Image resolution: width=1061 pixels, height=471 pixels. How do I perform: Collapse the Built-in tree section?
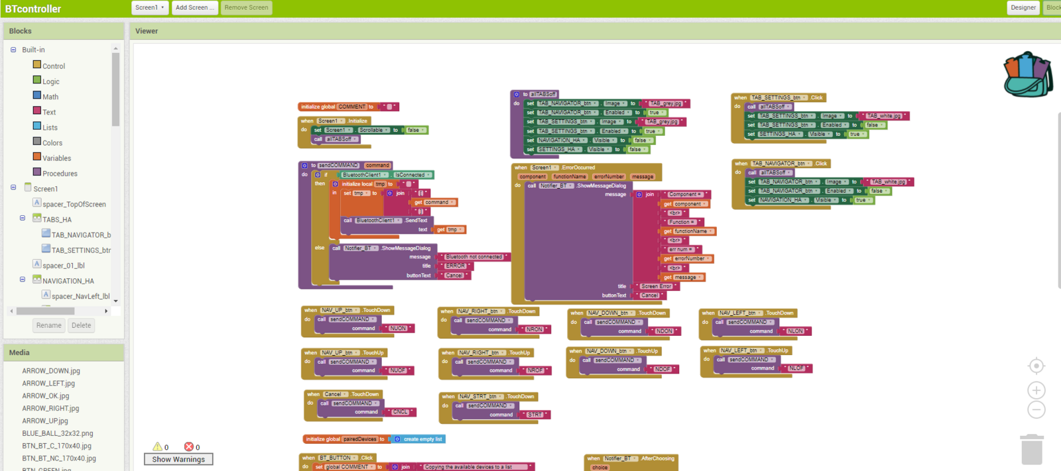tap(13, 50)
